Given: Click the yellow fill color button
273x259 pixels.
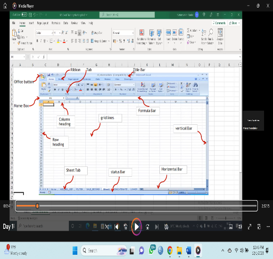Looking at the screenshot, I should [x=58, y=41].
